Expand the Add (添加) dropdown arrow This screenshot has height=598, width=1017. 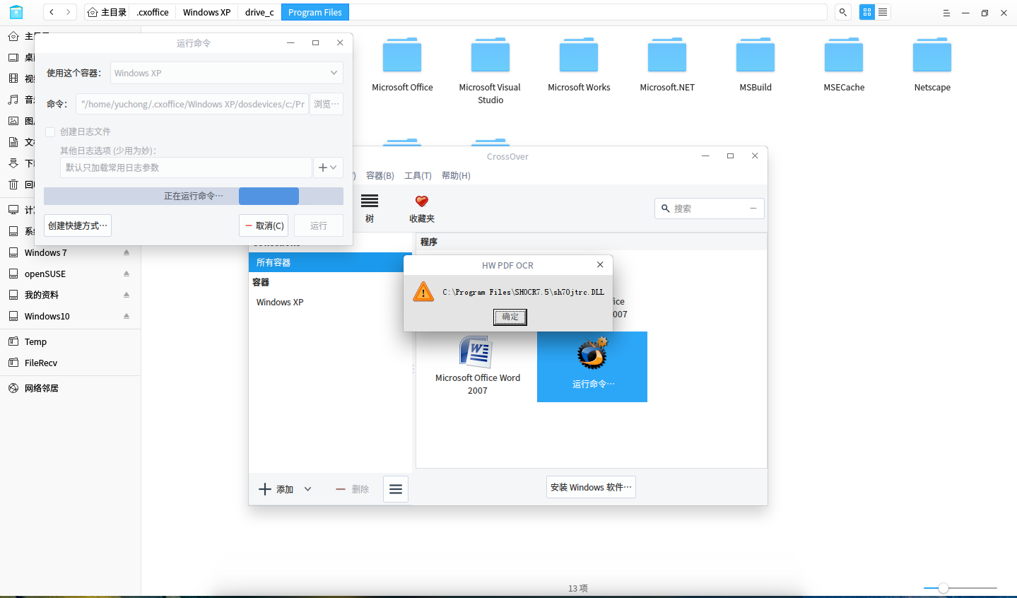[x=307, y=489]
